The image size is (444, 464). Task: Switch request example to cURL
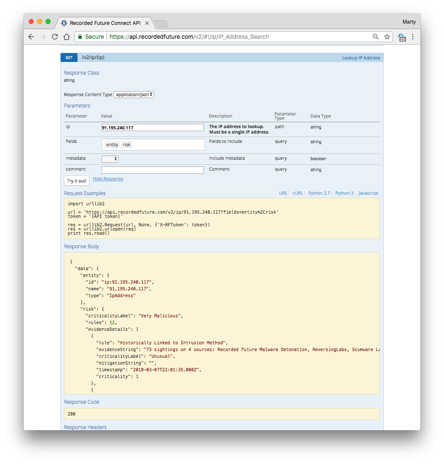(x=297, y=193)
